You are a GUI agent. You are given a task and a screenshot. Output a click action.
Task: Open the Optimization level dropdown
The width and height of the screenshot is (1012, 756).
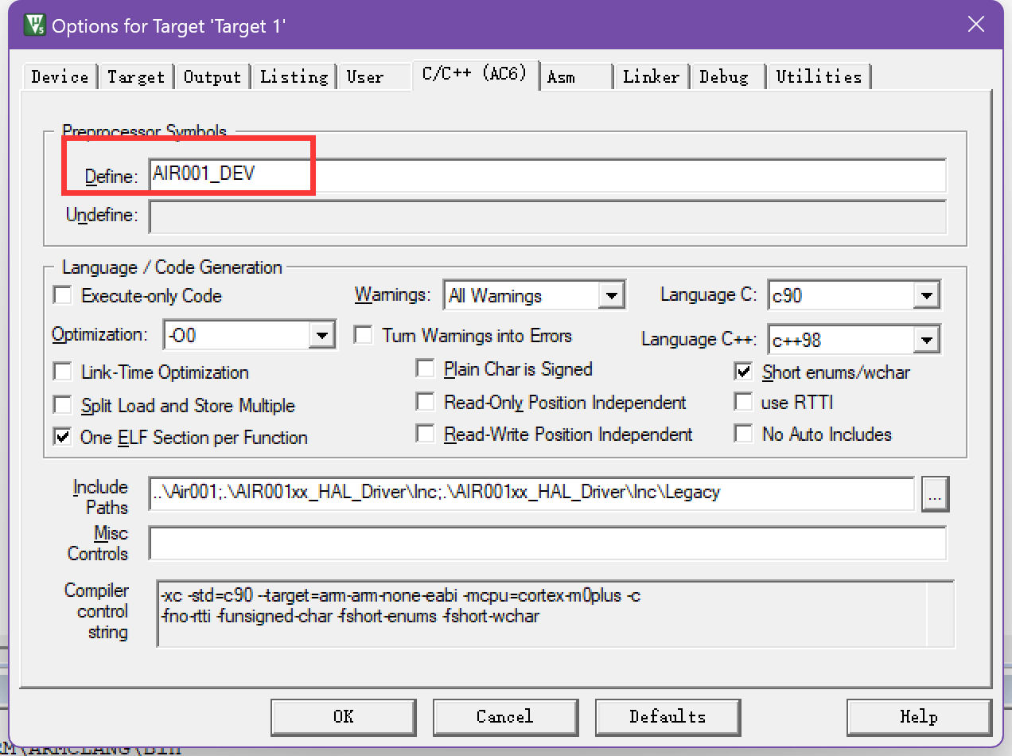pos(321,336)
